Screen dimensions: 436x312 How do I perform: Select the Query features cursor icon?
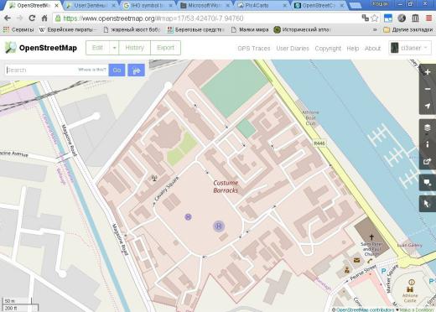click(x=428, y=204)
